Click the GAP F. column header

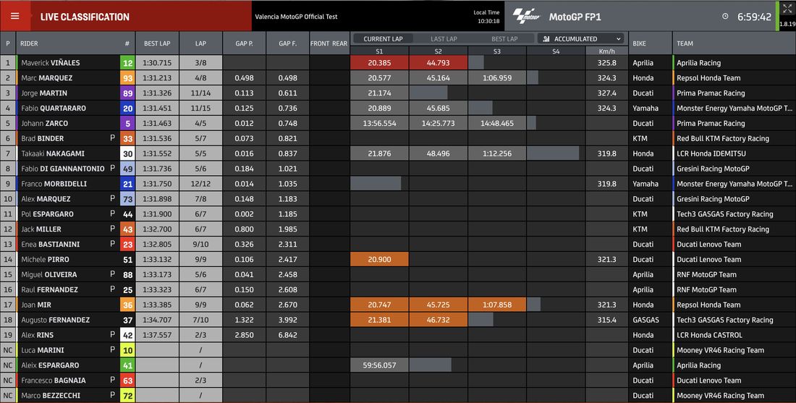pyautogui.click(x=287, y=43)
